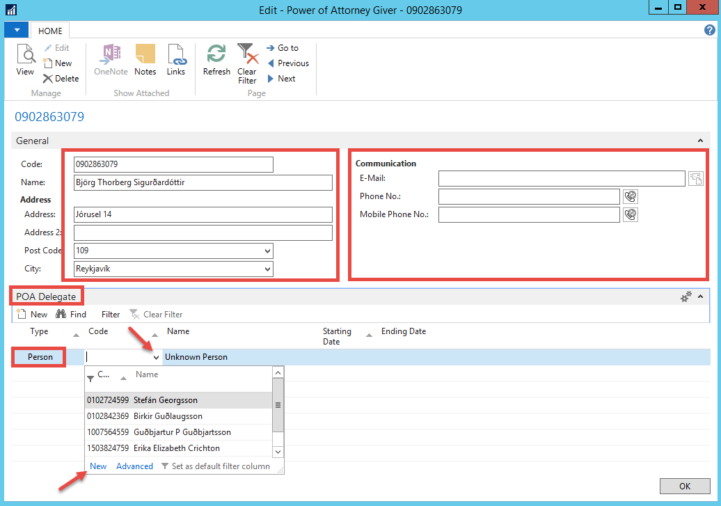Click the e-mail icon beside E-Mail field
The width and height of the screenshot is (721, 506).
pos(695,179)
